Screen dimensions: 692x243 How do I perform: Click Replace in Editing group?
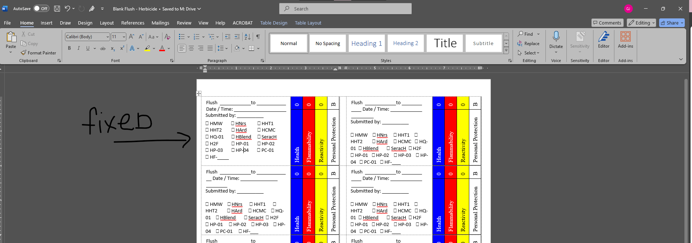point(528,43)
